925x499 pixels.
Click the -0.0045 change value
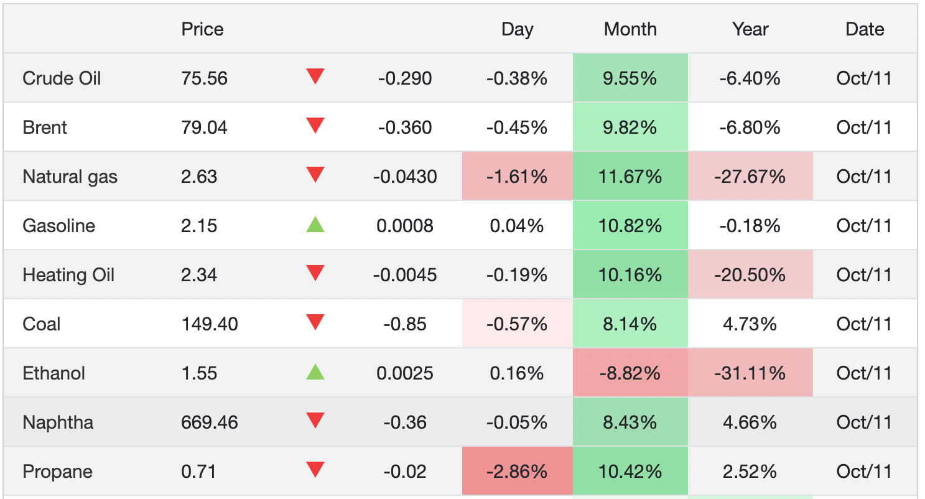click(405, 274)
